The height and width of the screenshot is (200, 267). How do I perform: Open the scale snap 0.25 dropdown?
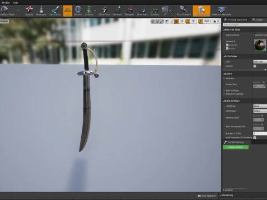pyautogui.click(x=206, y=22)
